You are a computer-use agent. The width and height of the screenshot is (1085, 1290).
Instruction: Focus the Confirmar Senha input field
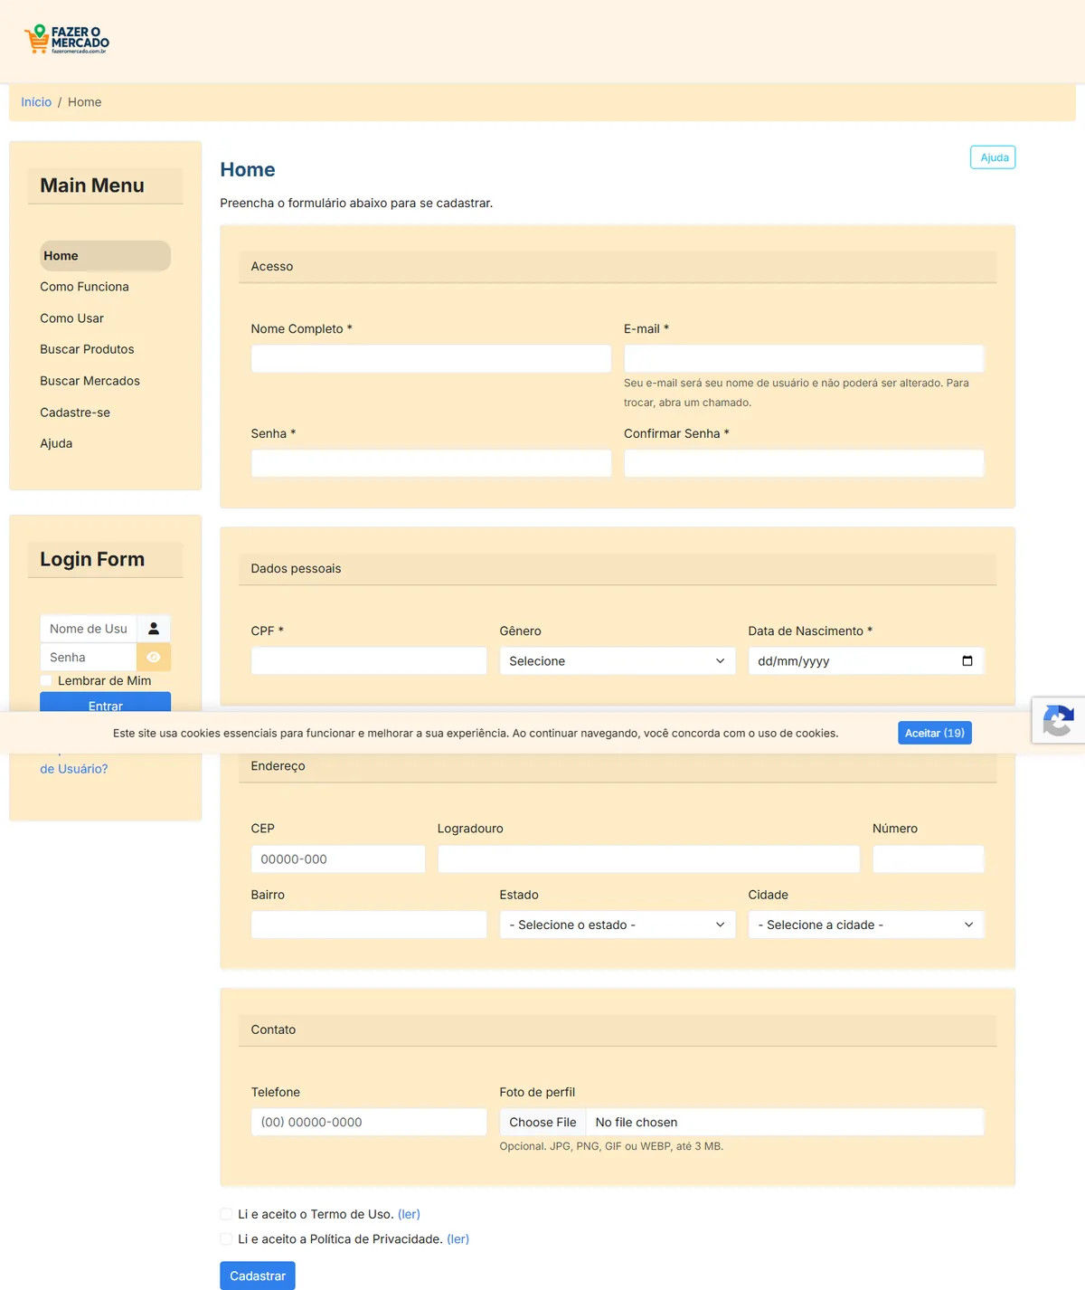(804, 464)
